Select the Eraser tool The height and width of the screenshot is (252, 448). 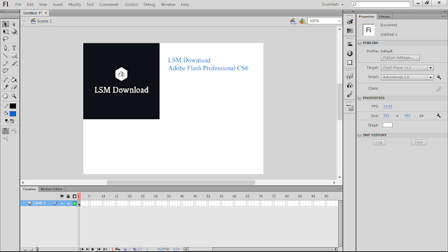pos(14,87)
